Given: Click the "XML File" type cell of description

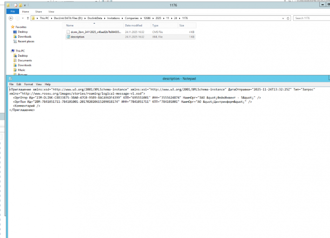Looking at the screenshot, I should [x=157, y=37].
